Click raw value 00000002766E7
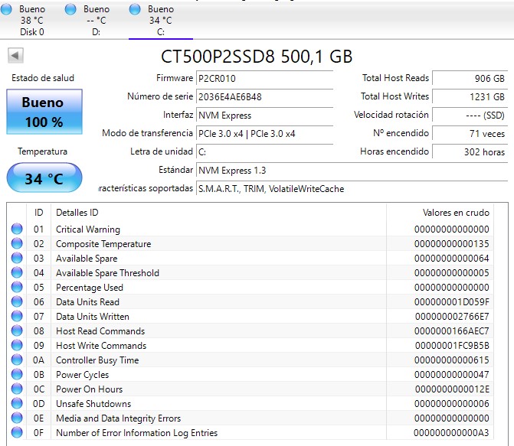The width and height of the screenshot is (514, 446). click(452, 316)
